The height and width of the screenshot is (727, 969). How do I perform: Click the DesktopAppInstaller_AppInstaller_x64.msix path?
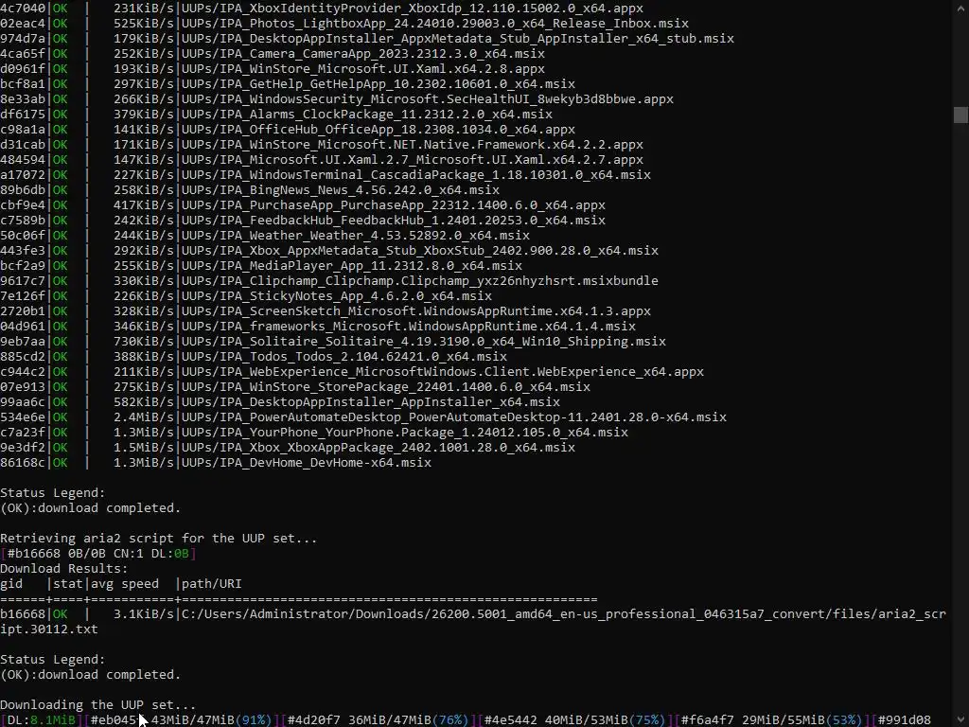coord(371,401)
